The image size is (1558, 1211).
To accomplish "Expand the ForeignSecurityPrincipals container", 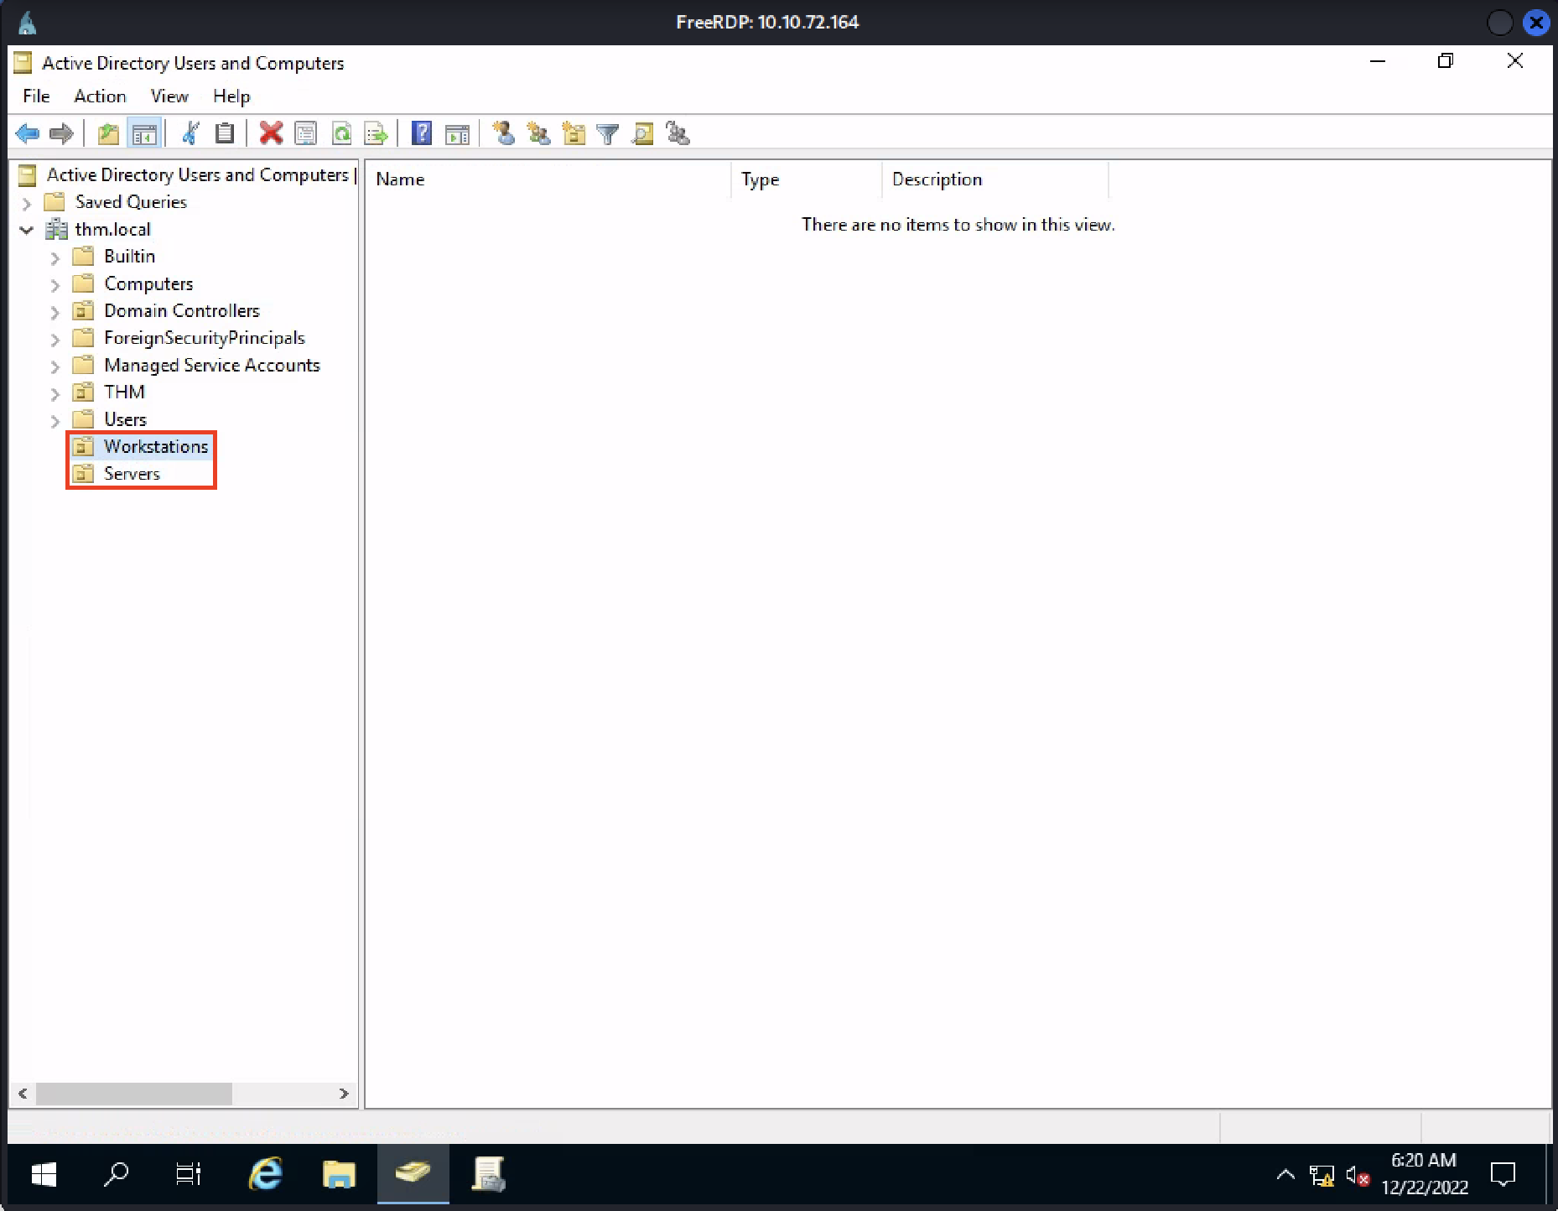I will pyautogui.click(x=55, y=340).
